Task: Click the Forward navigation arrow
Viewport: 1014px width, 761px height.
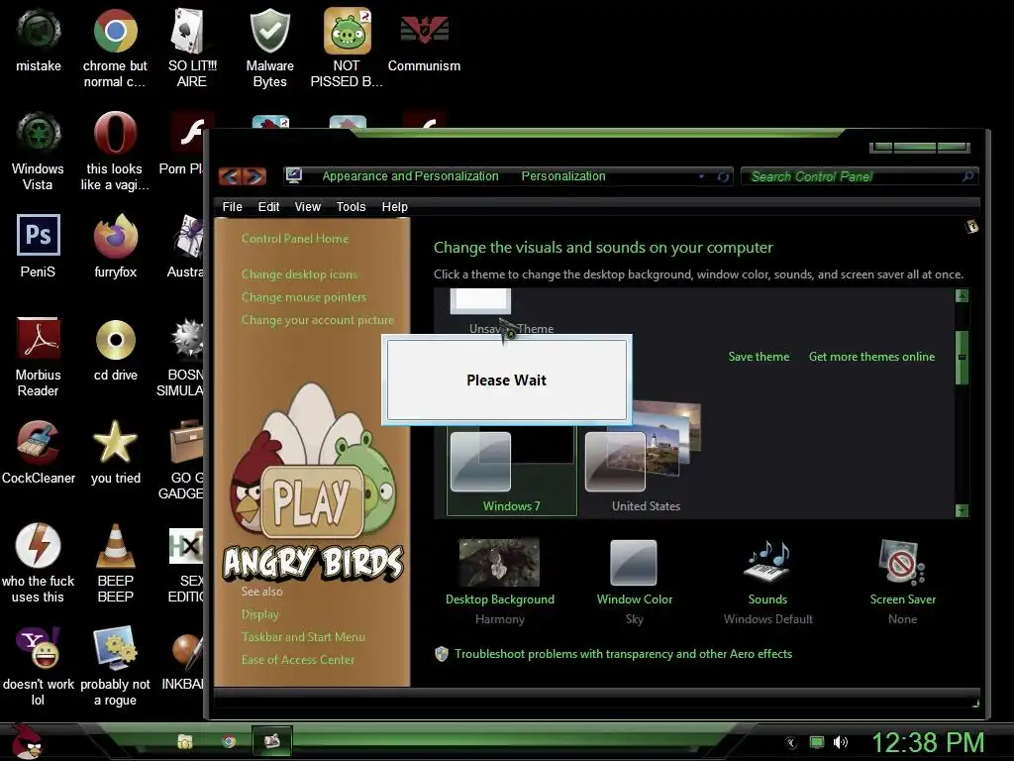Action: pos(254,176)
